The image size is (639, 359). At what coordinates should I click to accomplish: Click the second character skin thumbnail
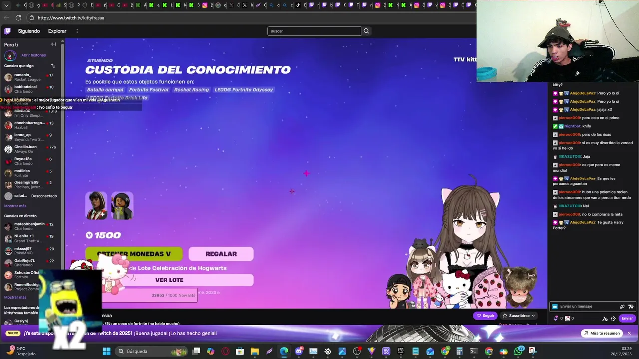coord(122,206)
